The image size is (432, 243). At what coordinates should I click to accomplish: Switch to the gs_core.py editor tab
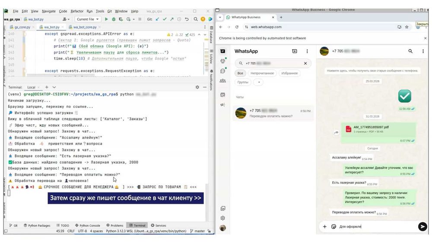tap(22, 27)
